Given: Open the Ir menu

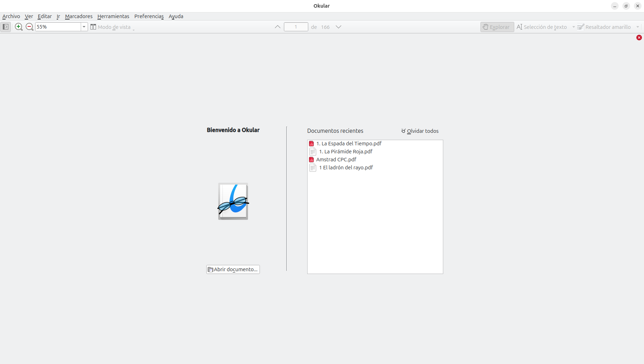Looking at the screenshot, I should tap(58, 16).
